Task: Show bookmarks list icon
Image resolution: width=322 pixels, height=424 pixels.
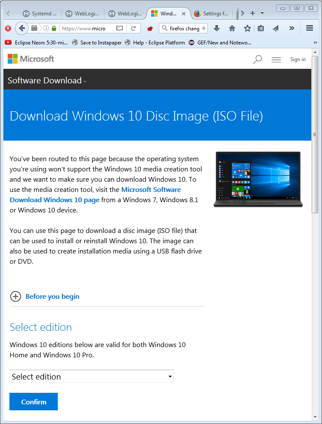Action: tap(261, 28)
